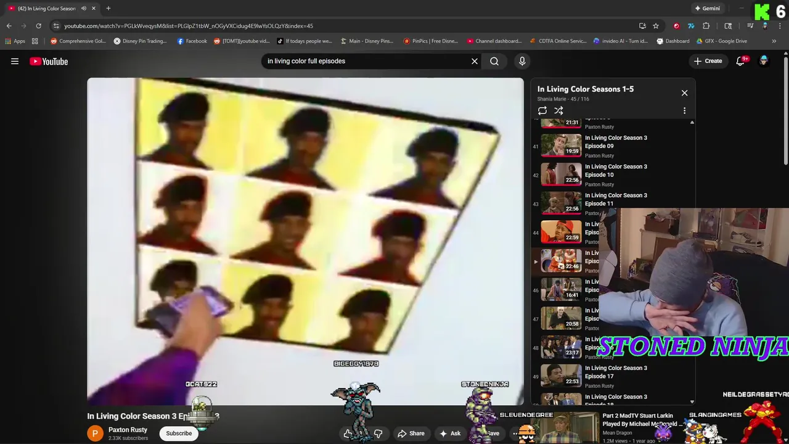Reload the page

(38, 26)
